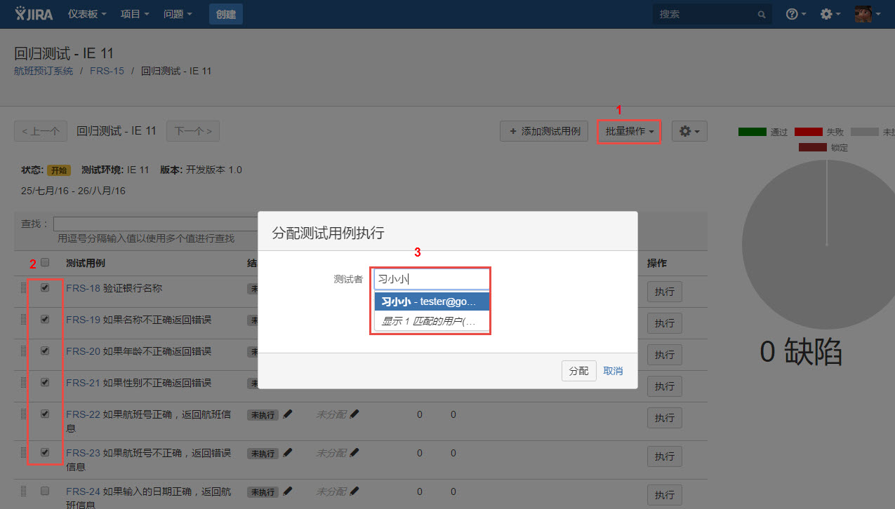Toggle the select-all header checkbox

(45, 262)
